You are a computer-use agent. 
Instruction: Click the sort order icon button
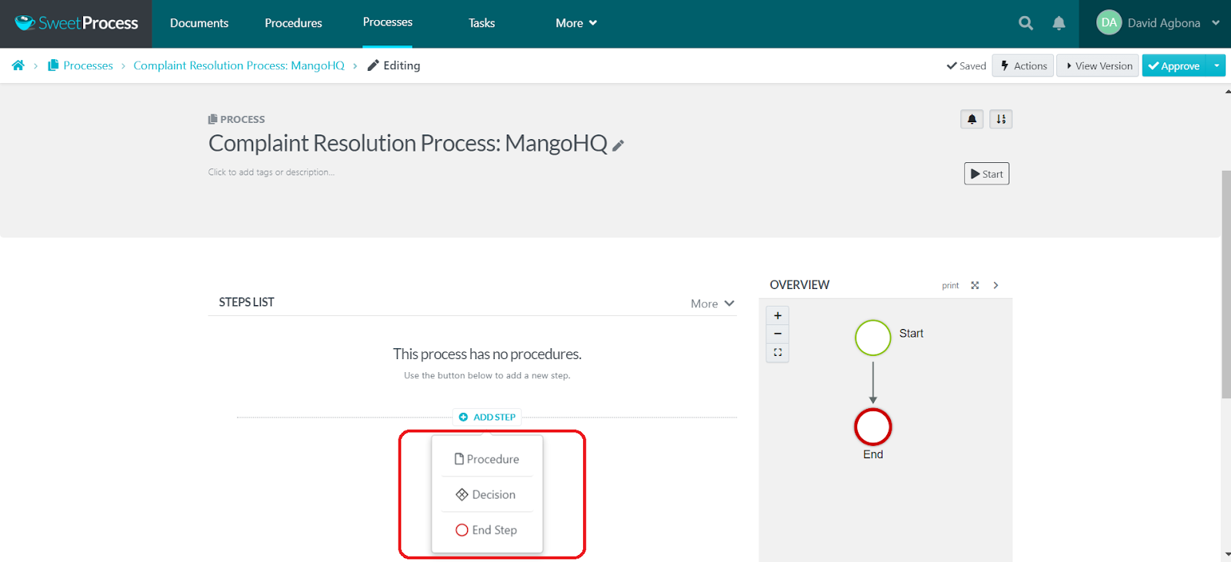click(x=1000, y=119)
